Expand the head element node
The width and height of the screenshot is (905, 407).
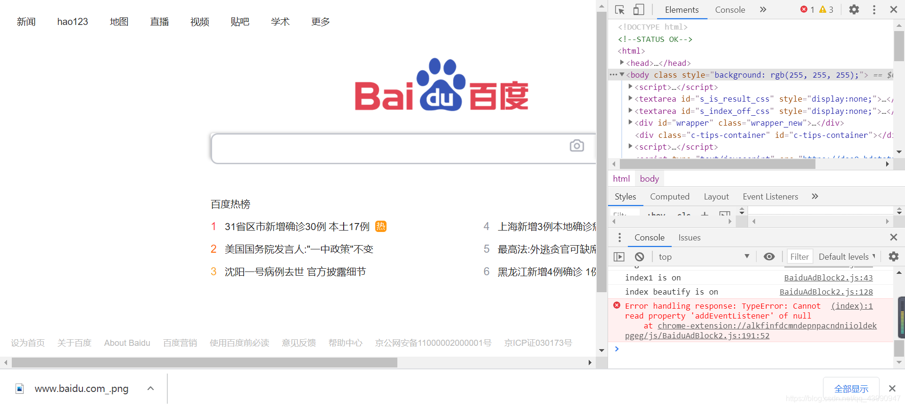[622, 62]
